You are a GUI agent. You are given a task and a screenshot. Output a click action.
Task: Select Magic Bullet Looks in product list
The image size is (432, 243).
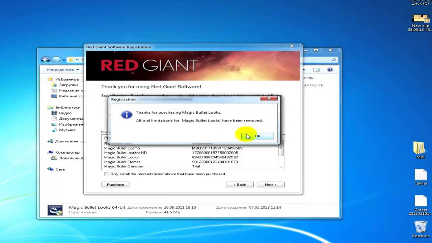[x=121, y=157]
